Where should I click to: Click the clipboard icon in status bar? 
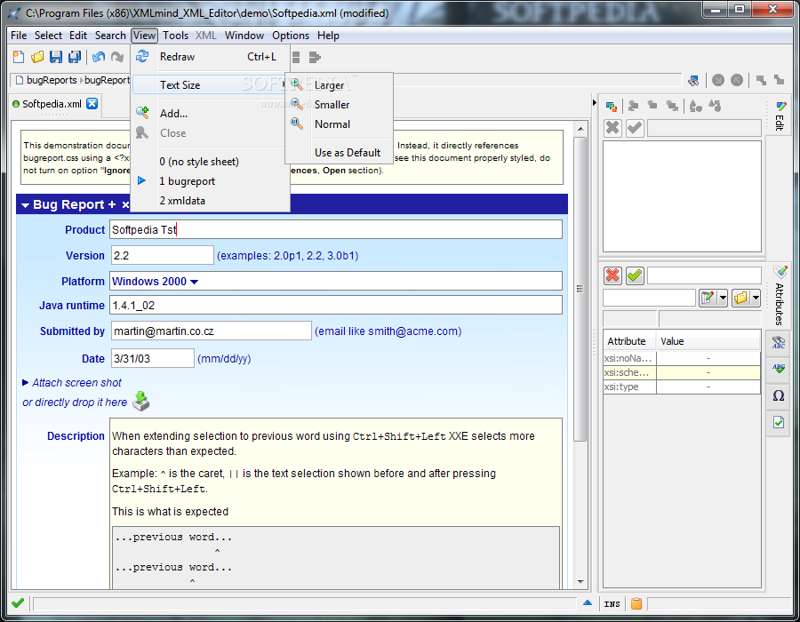click(x=636, y=603)
